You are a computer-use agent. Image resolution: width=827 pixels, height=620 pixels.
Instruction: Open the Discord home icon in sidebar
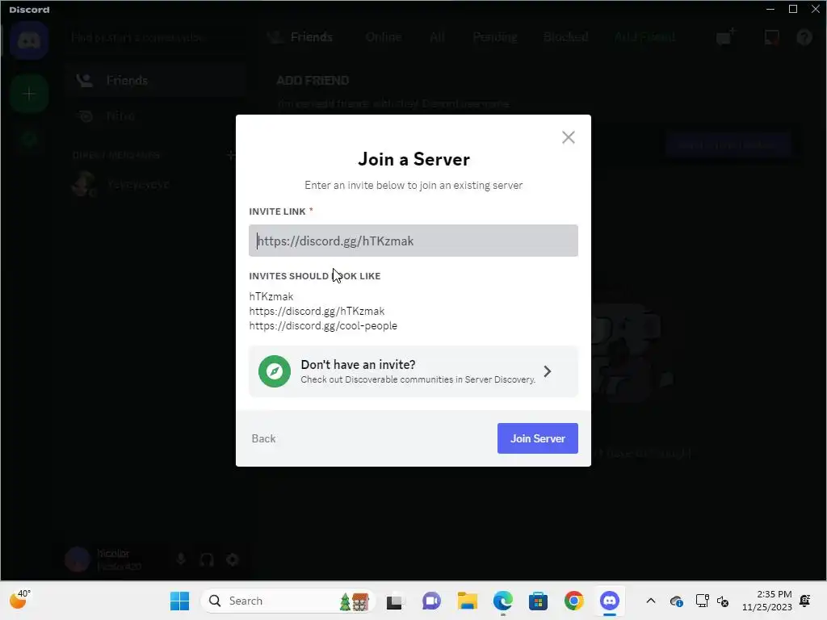(x=29, y=40)
